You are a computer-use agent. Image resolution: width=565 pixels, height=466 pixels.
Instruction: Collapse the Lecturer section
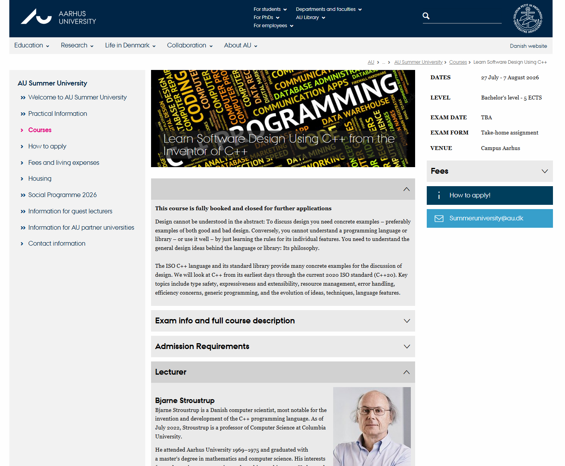[283, 372]
